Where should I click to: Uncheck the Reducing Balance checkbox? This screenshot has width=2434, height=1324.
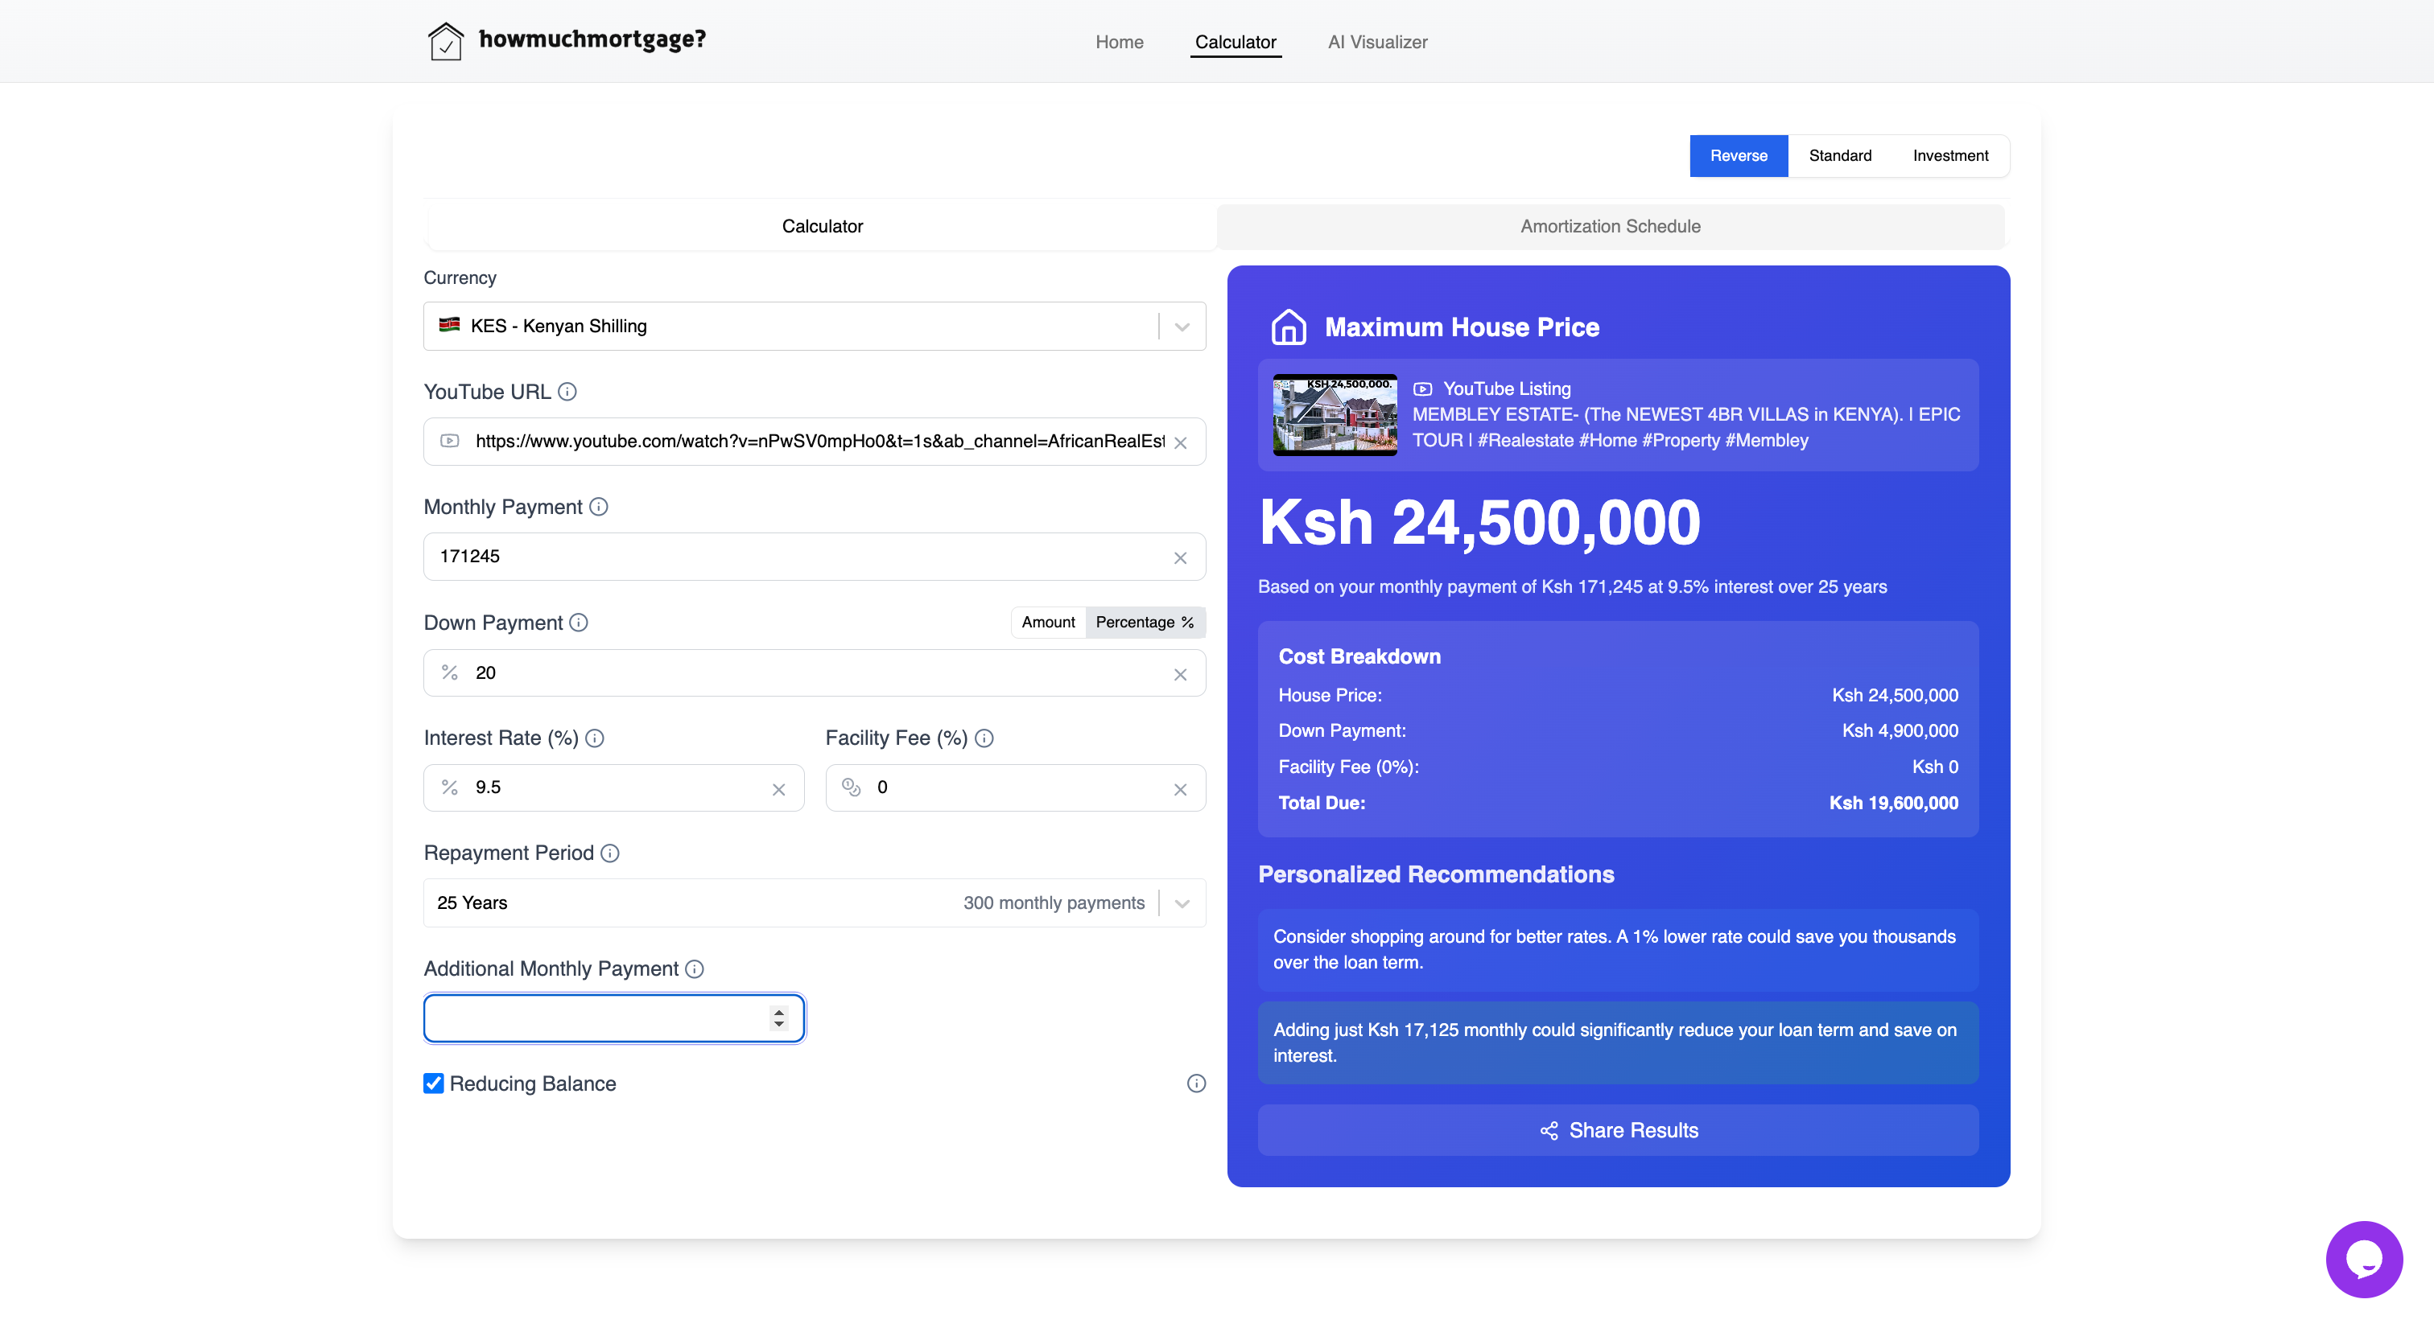click(x=434, y=1084)
